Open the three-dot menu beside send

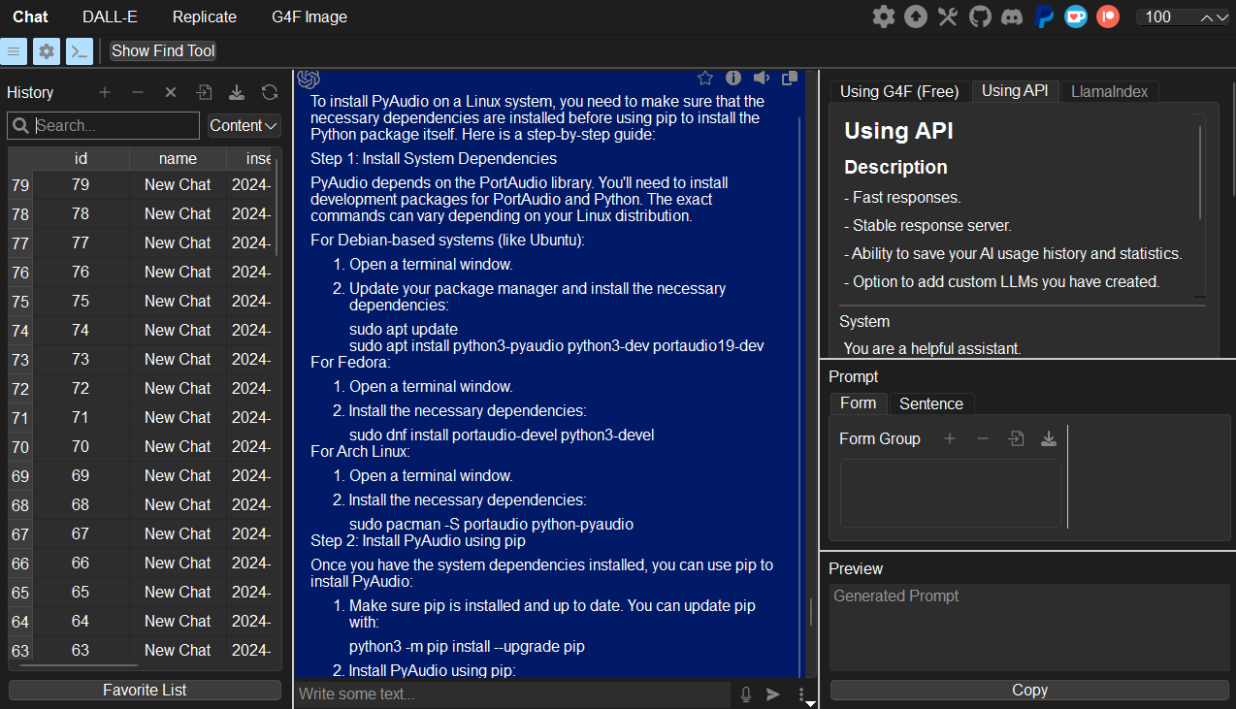point(801,693)
